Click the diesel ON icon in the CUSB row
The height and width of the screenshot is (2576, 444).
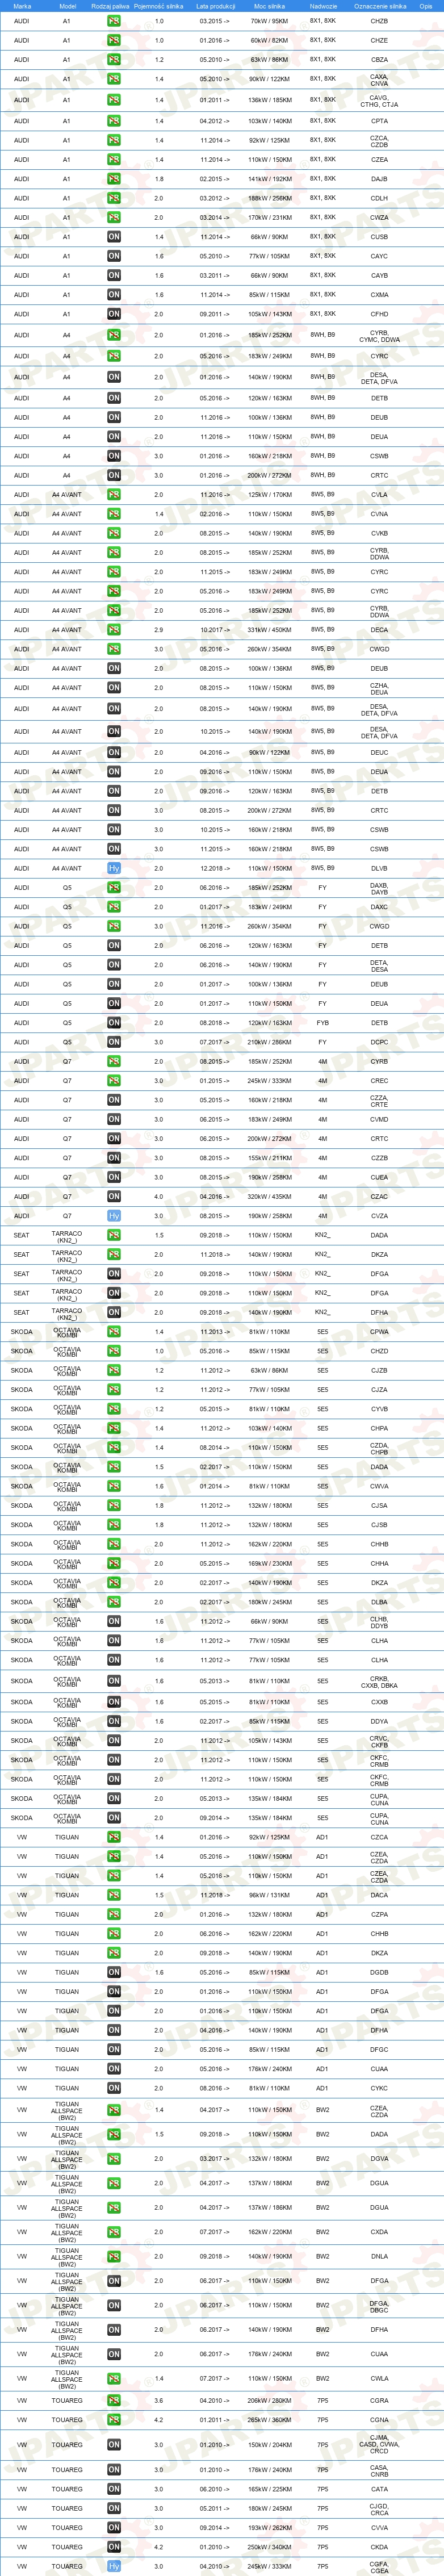coord(114,237)
